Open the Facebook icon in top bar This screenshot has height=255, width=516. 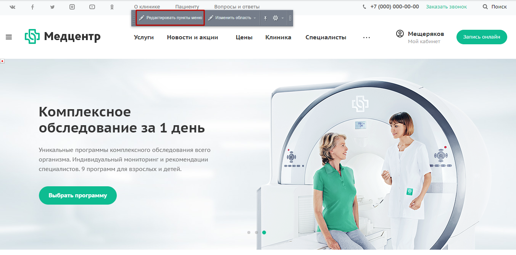click(32, 7)
